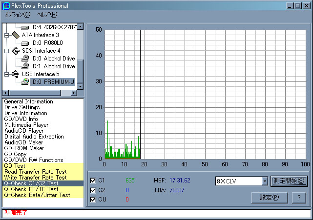Click the device tree scroll down arrow
Screen dimensions: 313x220
pos(80,86)
